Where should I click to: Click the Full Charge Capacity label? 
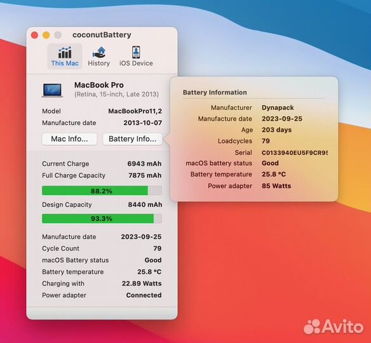point(74,175)
